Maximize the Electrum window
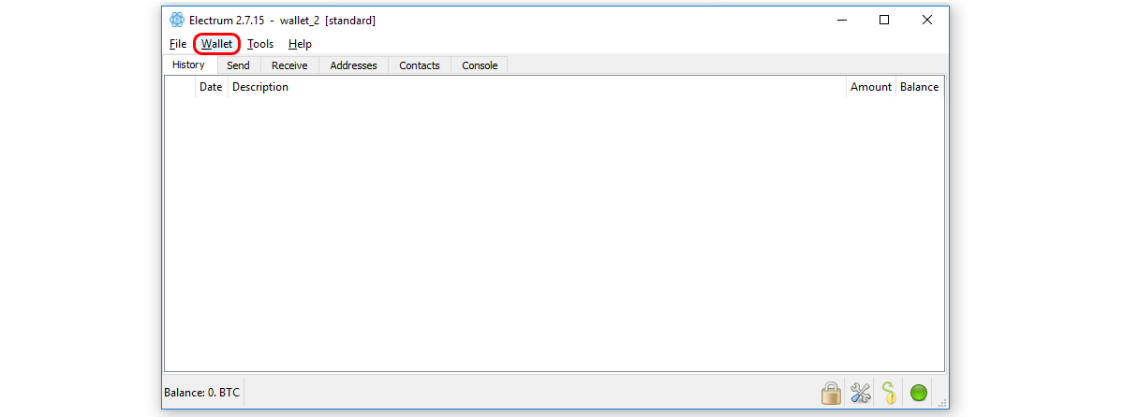Image resolution: width=1124 pixels, height=417 pixels. (884, 20)
